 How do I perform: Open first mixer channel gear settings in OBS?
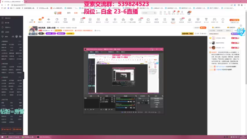(134, 102)
